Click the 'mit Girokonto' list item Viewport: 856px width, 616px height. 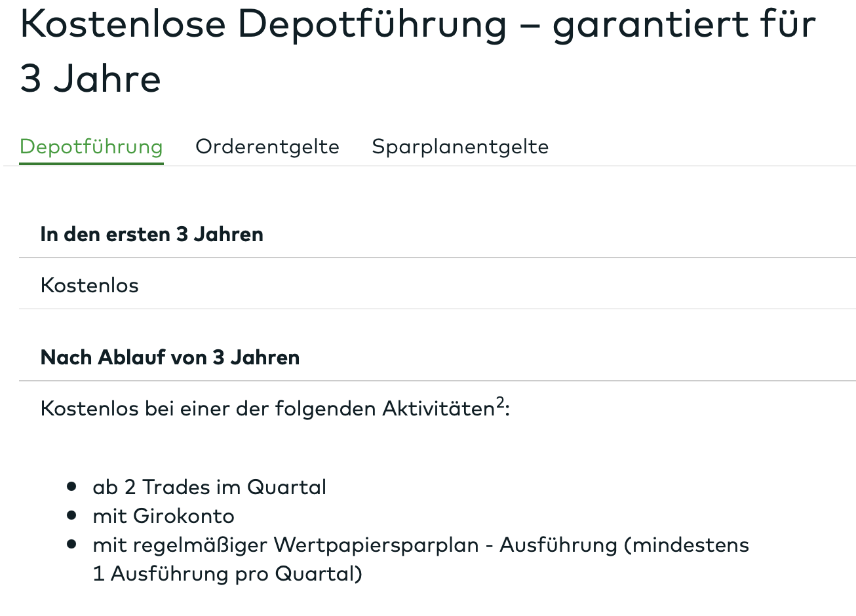pyautogui.click(x=163, y=516)
